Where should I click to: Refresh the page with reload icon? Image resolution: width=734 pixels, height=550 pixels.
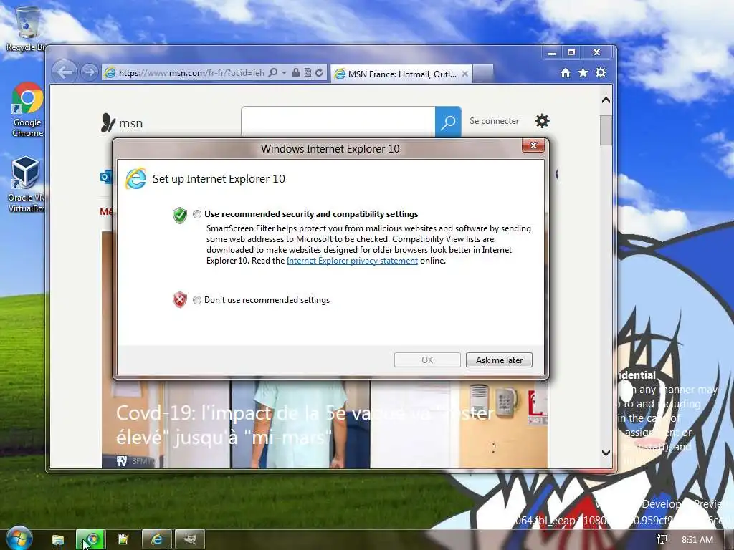coord(319,72)
